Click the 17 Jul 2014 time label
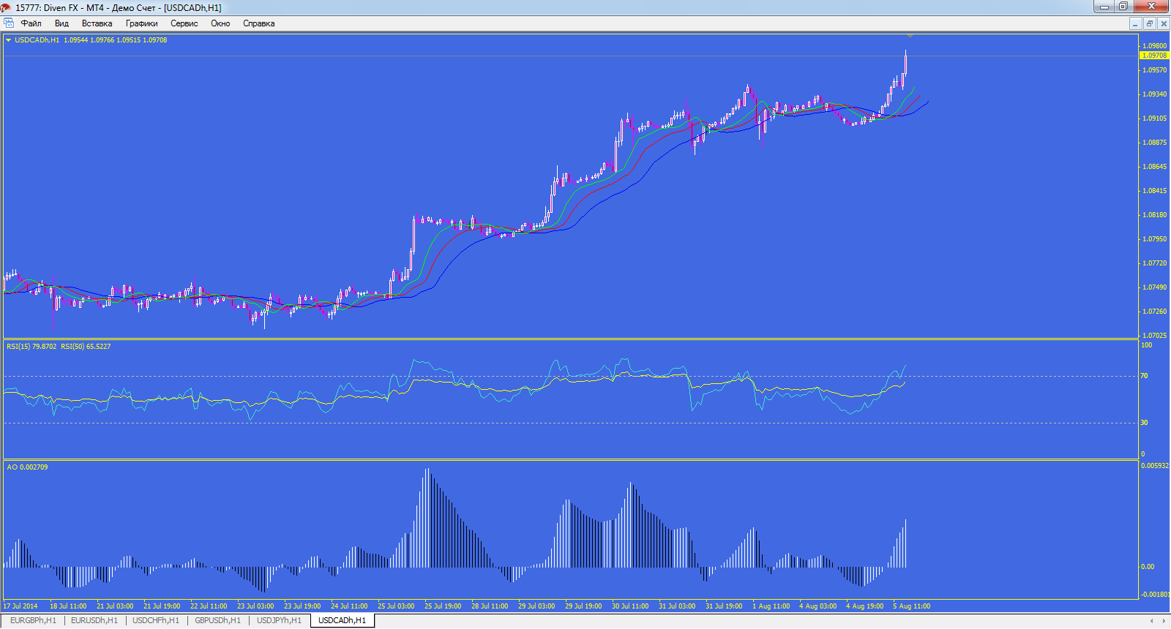 (20, 606)
